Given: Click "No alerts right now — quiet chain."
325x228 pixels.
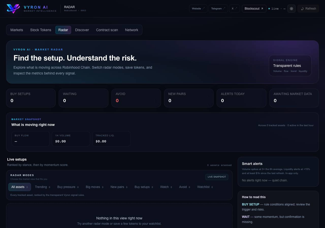Looking at the screenshot, I should click(x=265, y=180).
